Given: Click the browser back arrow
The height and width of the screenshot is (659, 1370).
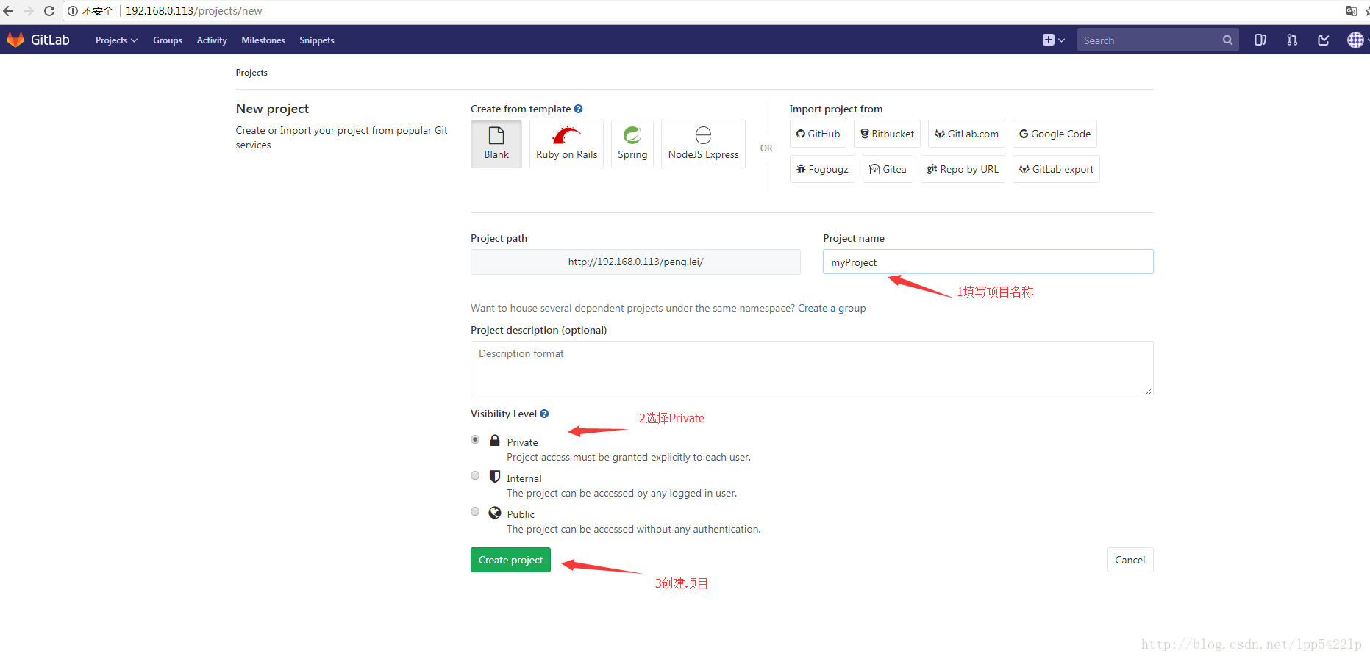Looking at the screenshot, I should (x=8, y=11).
